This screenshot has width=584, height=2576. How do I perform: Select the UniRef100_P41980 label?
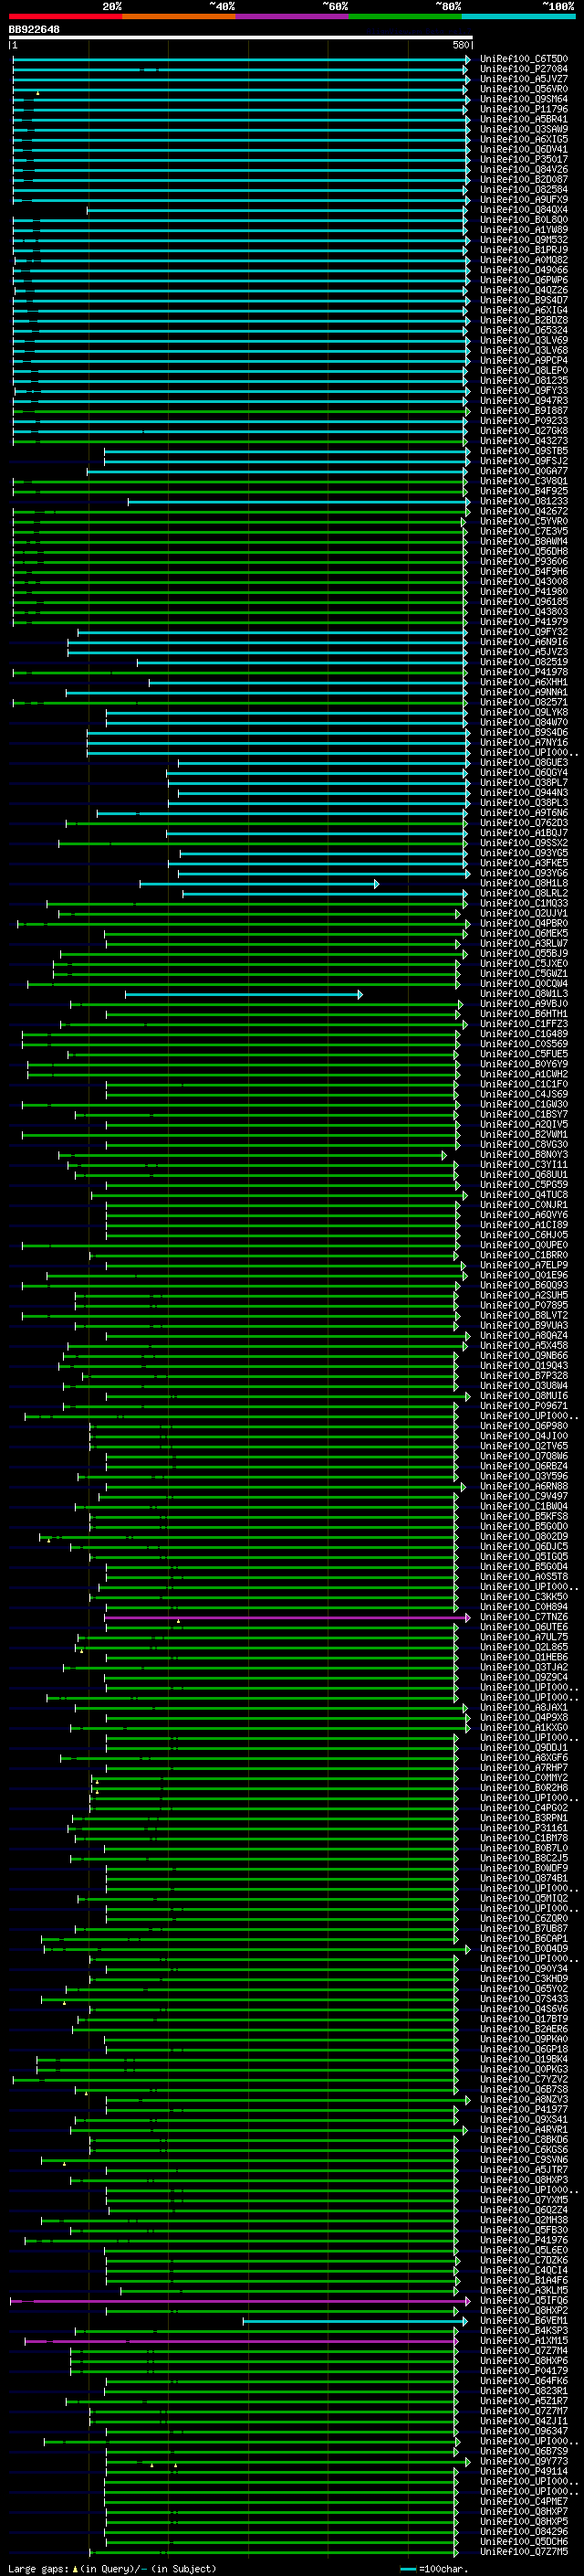click(x=524, y=592)
